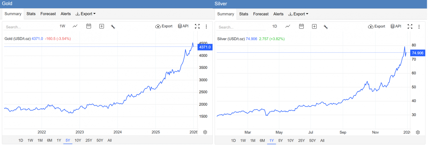The image size is (428, 145).
Task: Expand Gold chart to fullscreen
Action: pos(197,26)
